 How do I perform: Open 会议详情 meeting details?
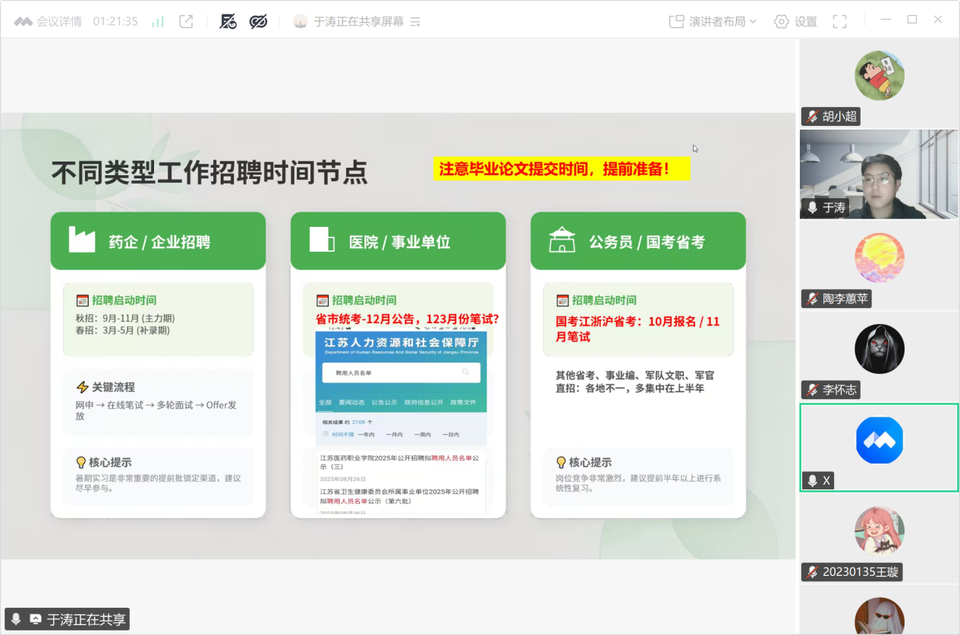pos(49,21)
